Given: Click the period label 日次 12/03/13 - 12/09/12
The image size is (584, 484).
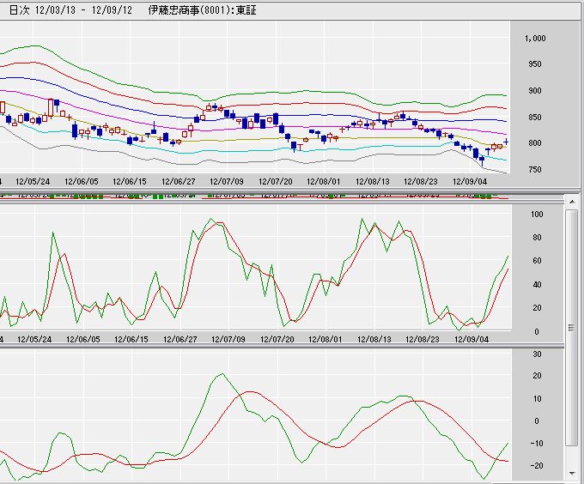Looking at the screenshot, I should point(70,10).
